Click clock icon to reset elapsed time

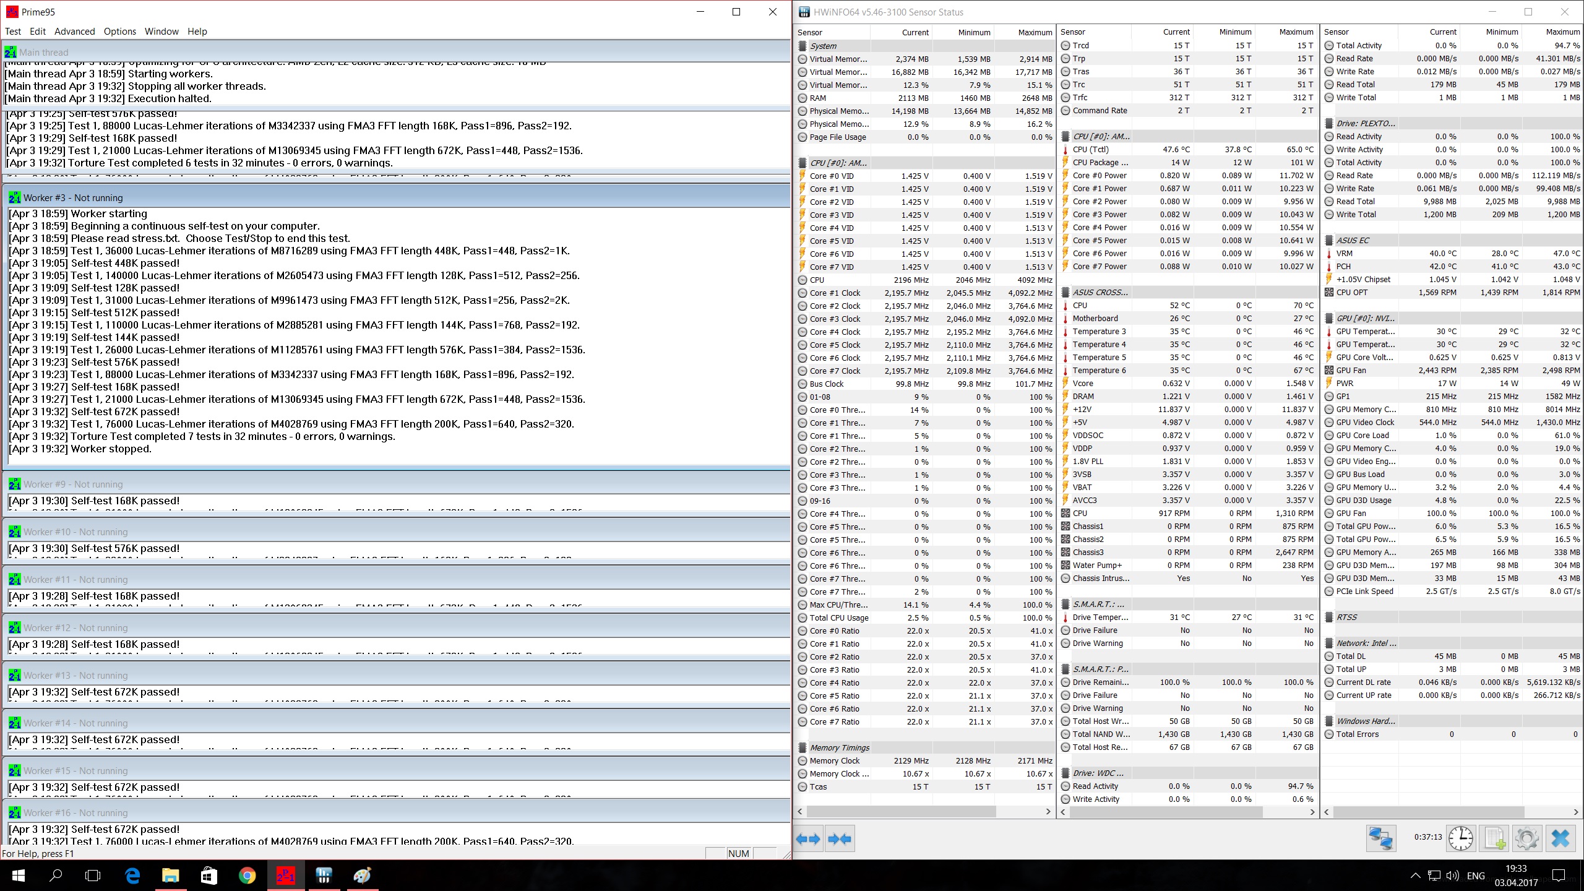1461,838
